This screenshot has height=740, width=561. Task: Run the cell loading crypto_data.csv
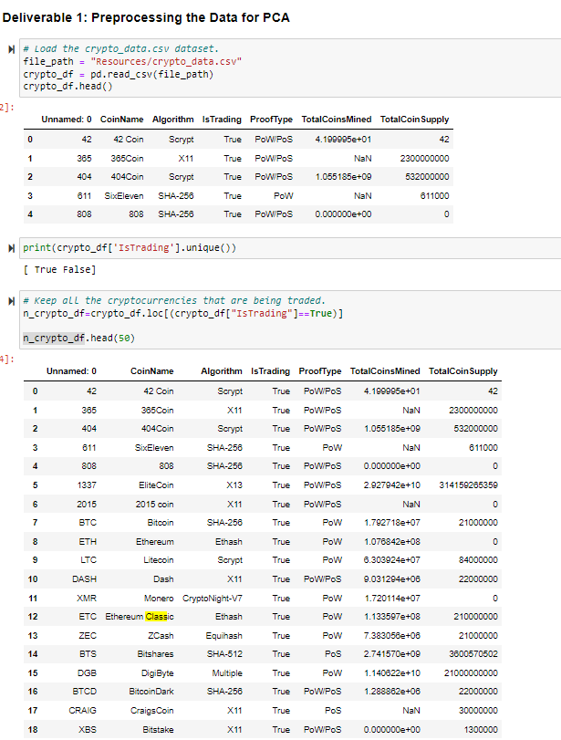click(x=11, y=49)
